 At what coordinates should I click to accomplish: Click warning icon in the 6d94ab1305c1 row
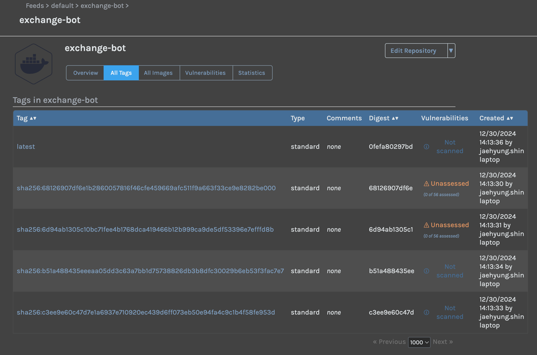[x=426, y=225]
